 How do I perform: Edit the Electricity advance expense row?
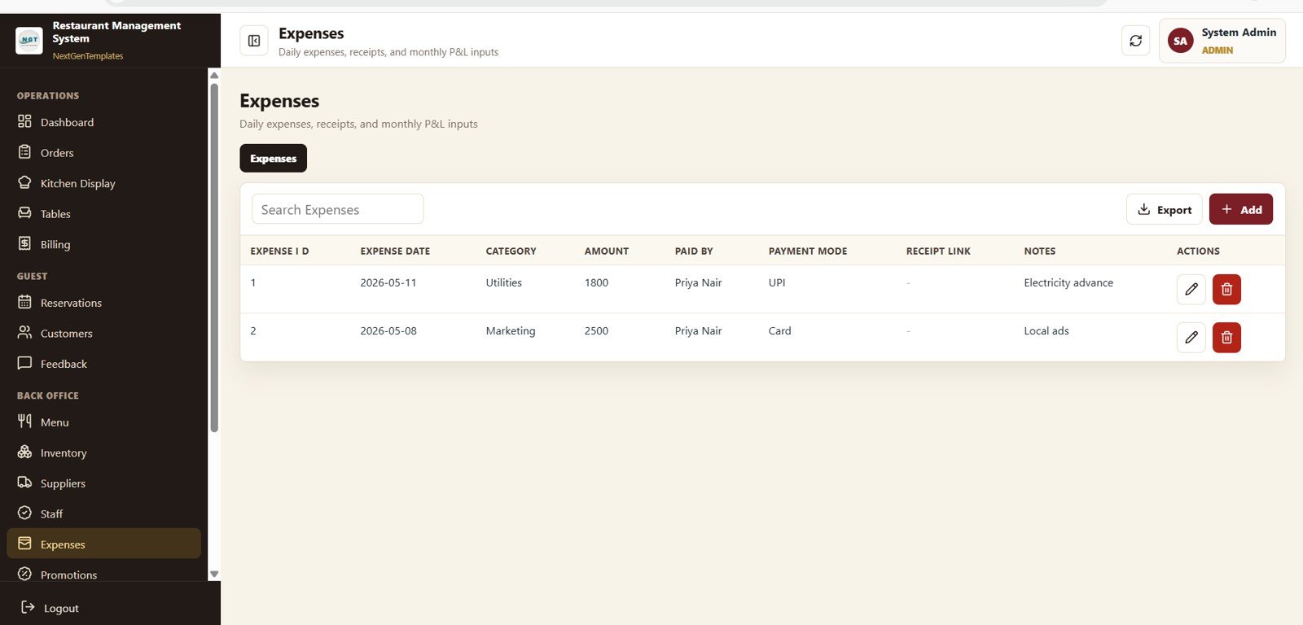pos(1191,289)
